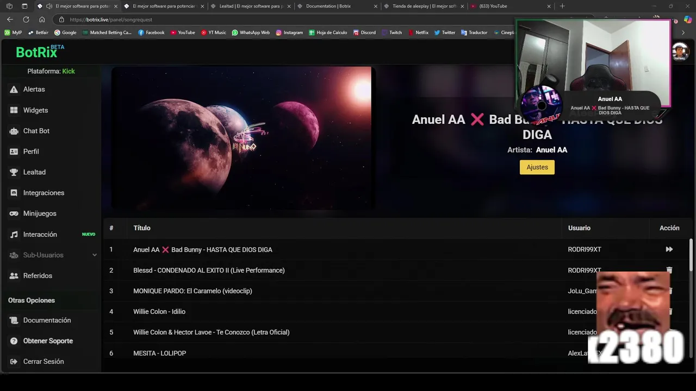
Task: Open Traductor bookmark
Action: 474,33
